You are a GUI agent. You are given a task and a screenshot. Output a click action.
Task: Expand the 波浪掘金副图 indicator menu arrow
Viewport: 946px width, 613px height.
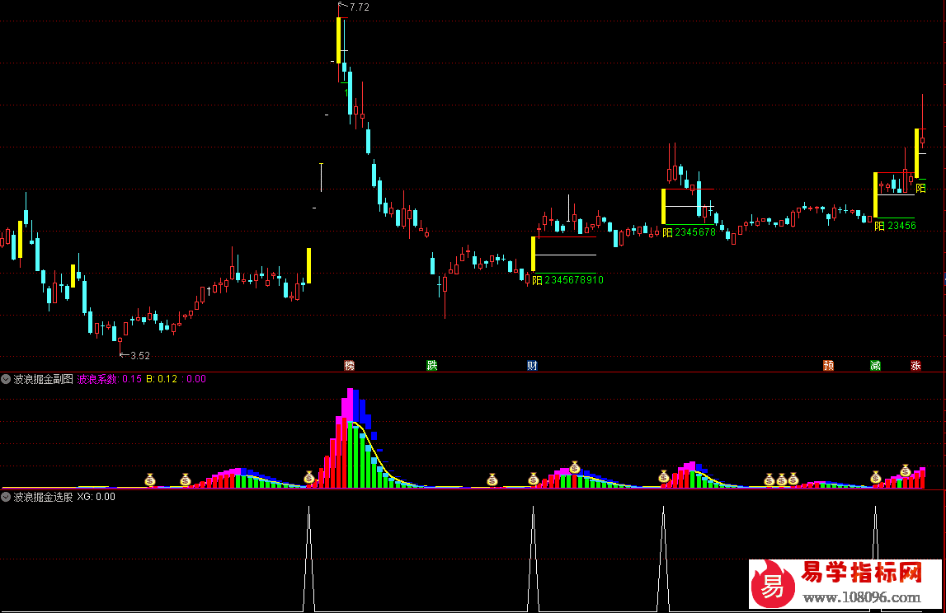pos(6,379)
